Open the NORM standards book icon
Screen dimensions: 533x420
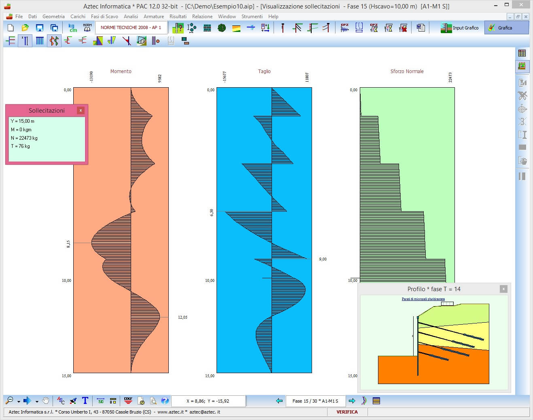[87, 28]
